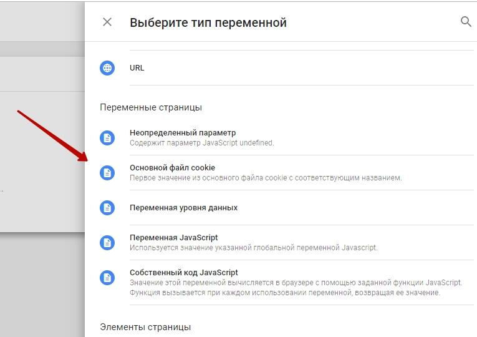Click description 'Содержит параметр JavaScript undefined'
The image size is (477, 337).
point(201,143)
